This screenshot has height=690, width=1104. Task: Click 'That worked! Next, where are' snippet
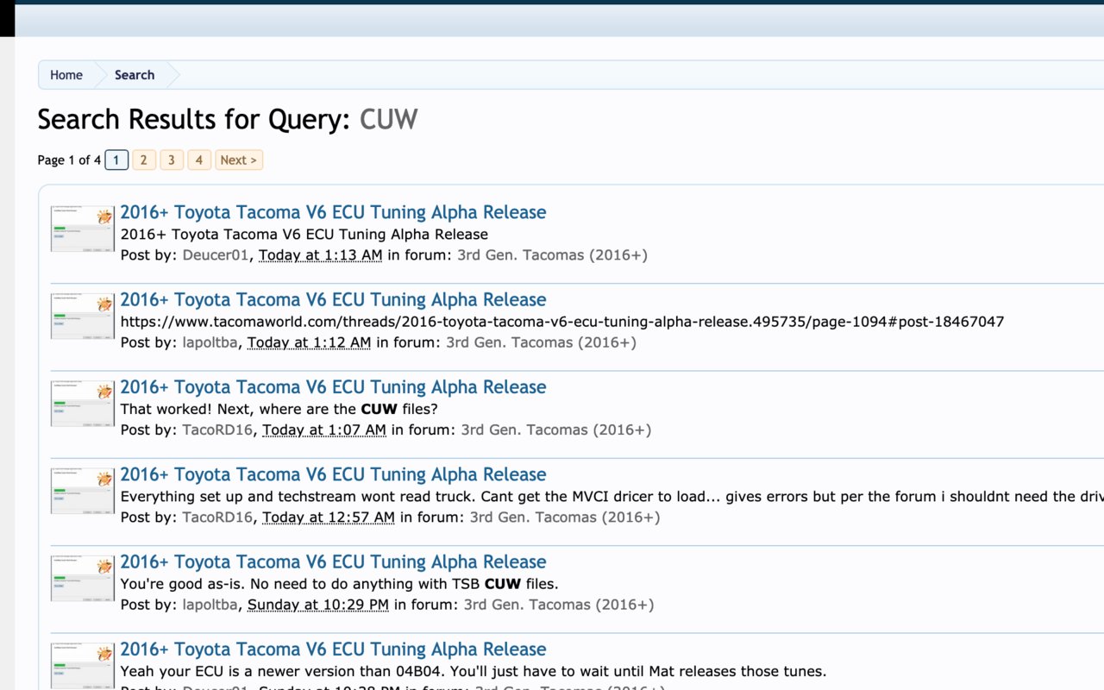coord(279,409)
